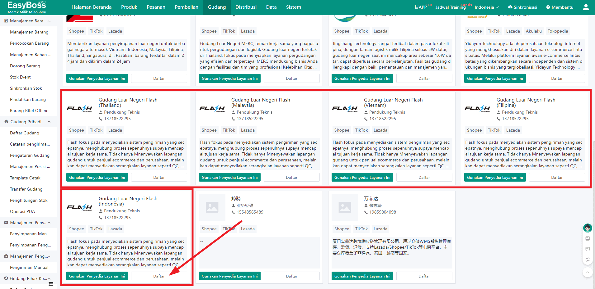This screenshot has height=289, width=595.
Task: Click Flash logo on Thailand warehouse card
Action: tap(80, 108)
